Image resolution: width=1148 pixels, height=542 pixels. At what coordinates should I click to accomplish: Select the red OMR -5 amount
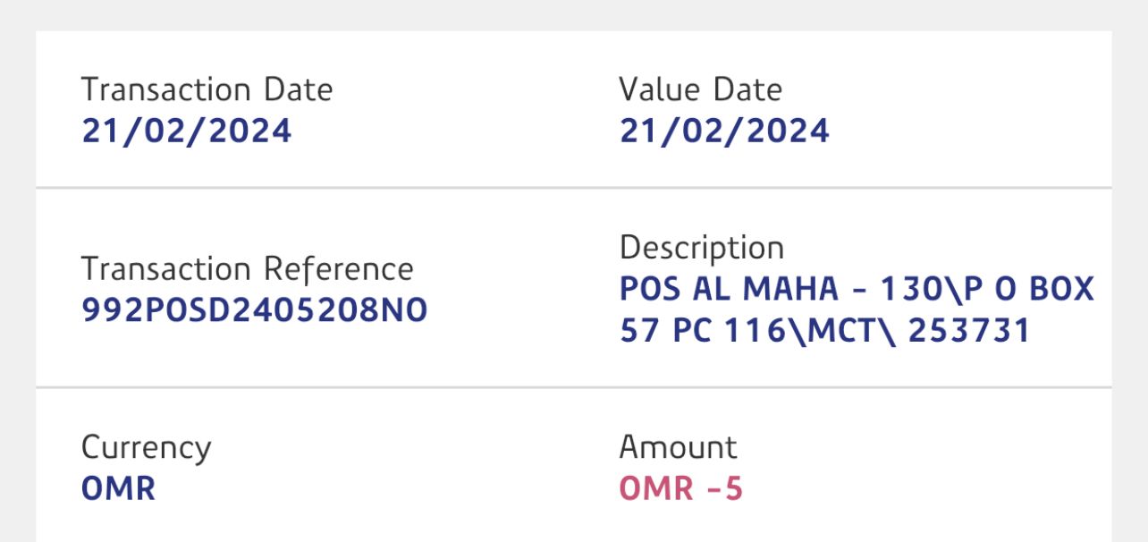(680, 488)
